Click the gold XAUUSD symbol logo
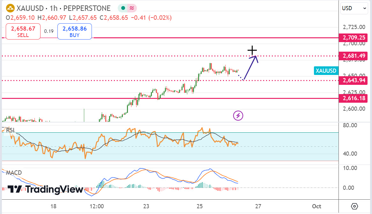This screenshot has width=372, height=214. pyautogui.click(x=10, y=8)
